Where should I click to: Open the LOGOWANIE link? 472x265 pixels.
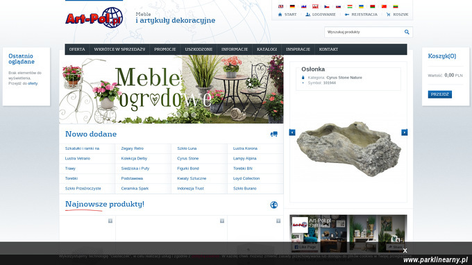click(320, 15)
